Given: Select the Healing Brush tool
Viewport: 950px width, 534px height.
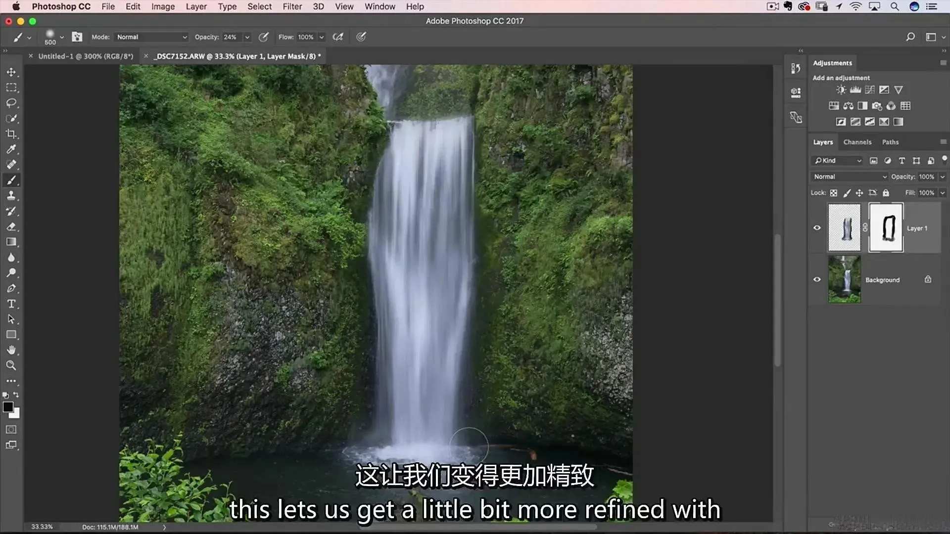Looking at the screenshot, I should point(11,165).
